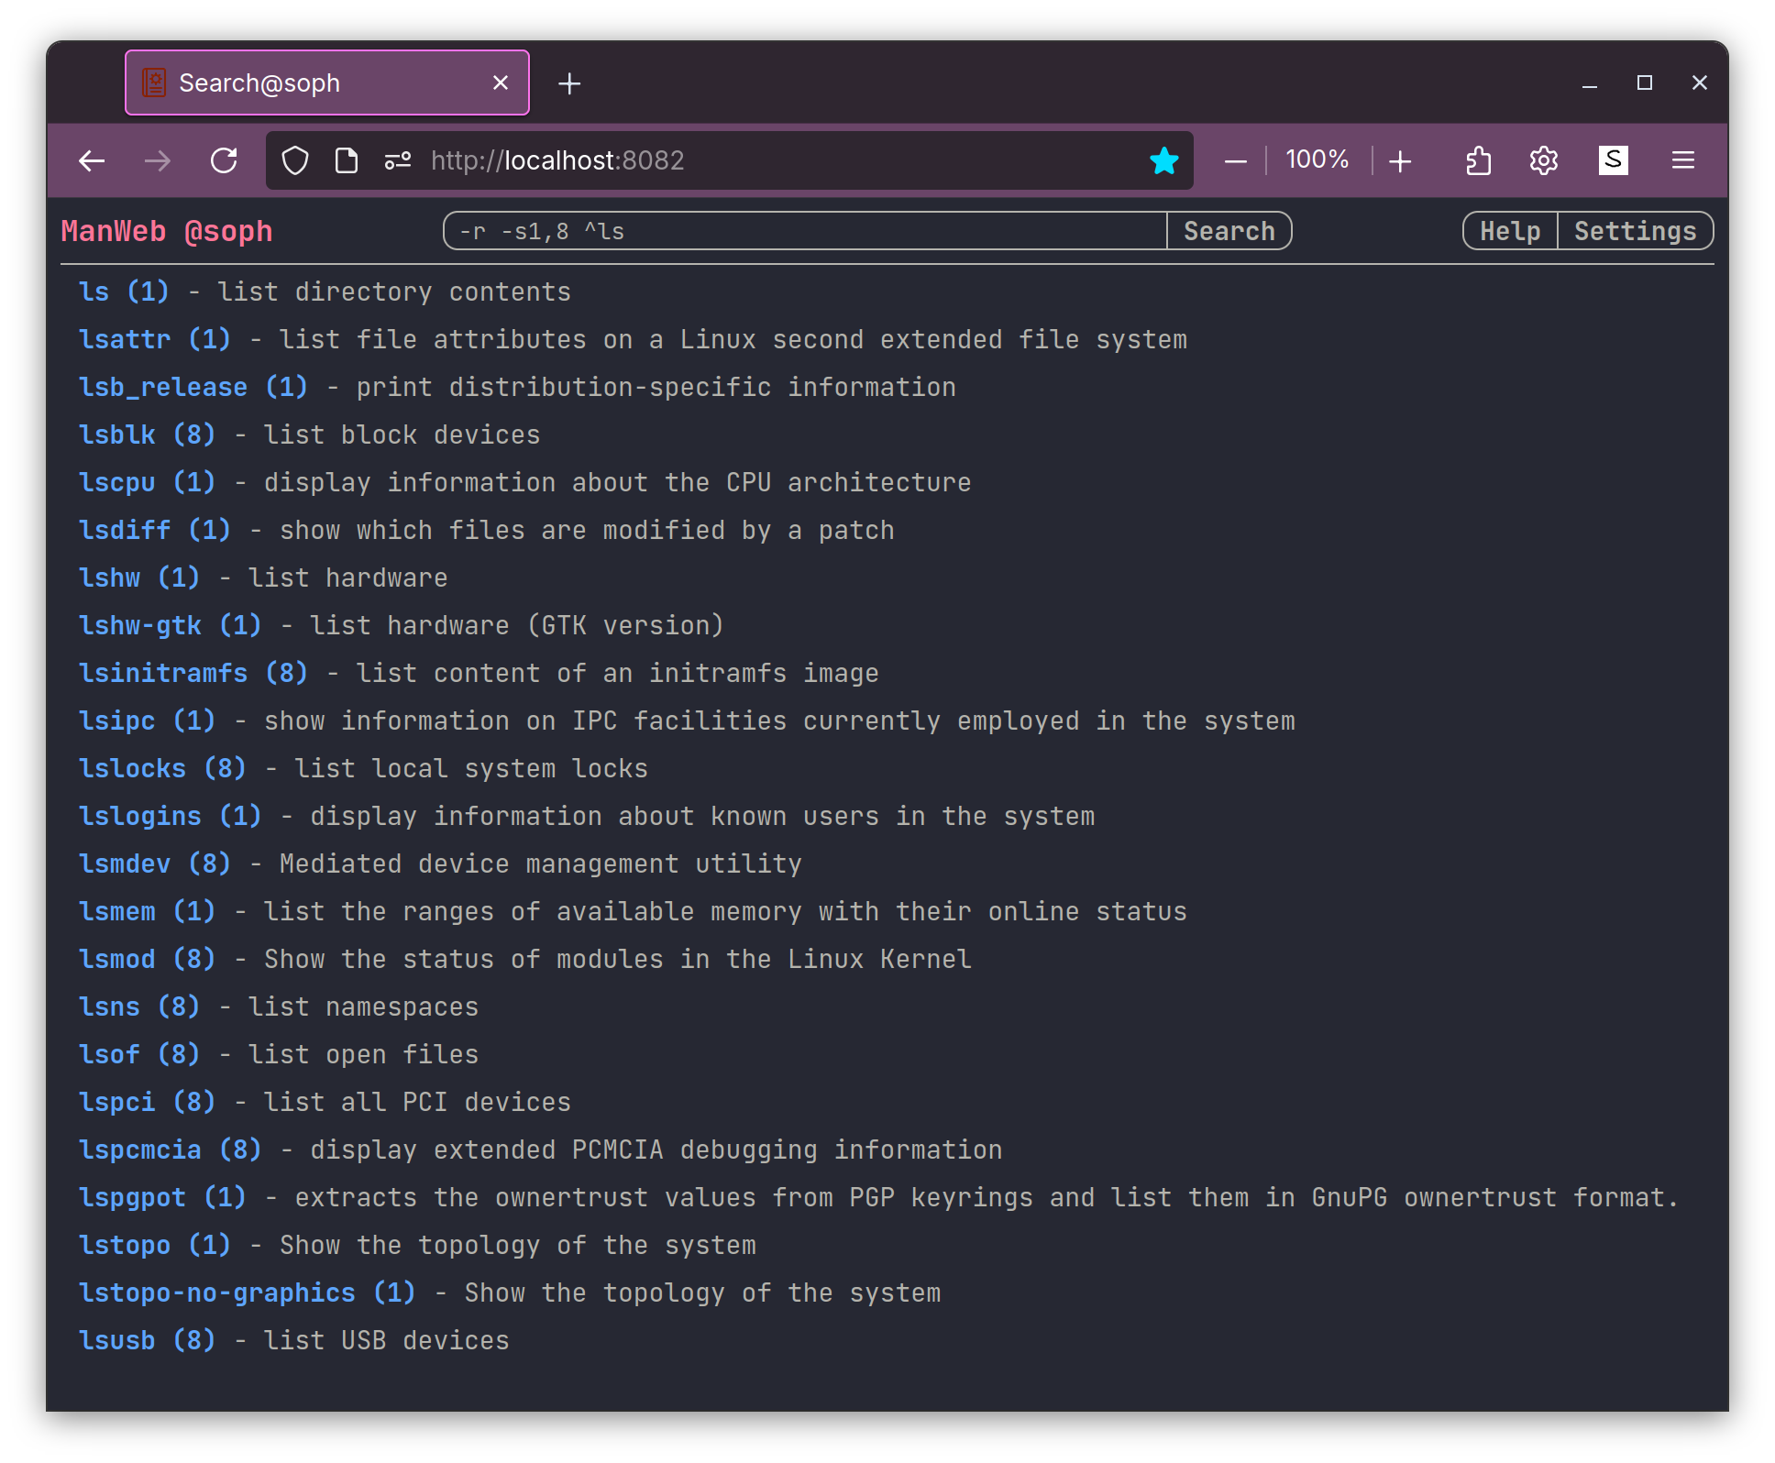Open the browser settings gear icon
Viewport: 1775px width, 1463px height.
click(x=1544, y=161)
